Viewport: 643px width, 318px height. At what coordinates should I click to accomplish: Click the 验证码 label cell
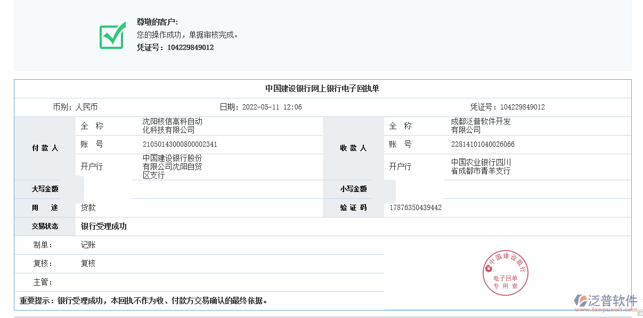point(352,207)
